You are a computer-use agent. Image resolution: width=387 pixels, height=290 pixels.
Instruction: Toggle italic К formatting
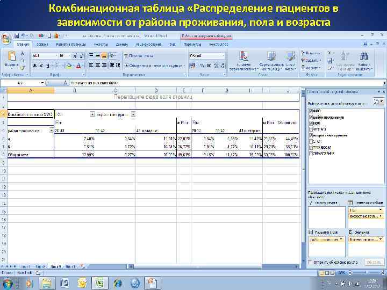coord(41,66)
